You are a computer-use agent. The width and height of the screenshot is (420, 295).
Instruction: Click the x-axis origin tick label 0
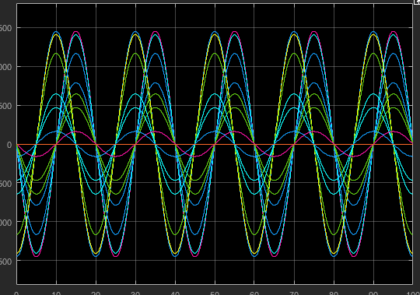[x=16, y=293]
